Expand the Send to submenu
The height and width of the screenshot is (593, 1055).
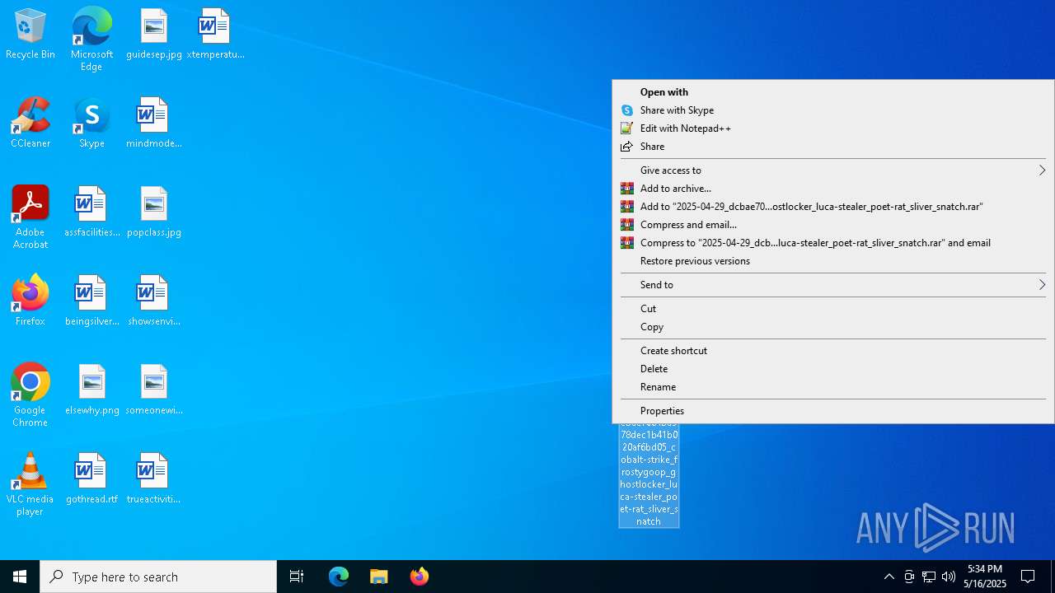pyautogui.click(x=832, y=285)
